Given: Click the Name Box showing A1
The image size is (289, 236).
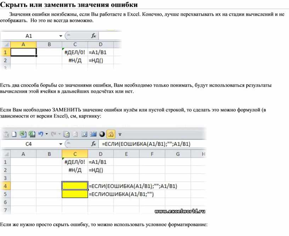Looking at the screenshot, I should click(x=29, y=36).
